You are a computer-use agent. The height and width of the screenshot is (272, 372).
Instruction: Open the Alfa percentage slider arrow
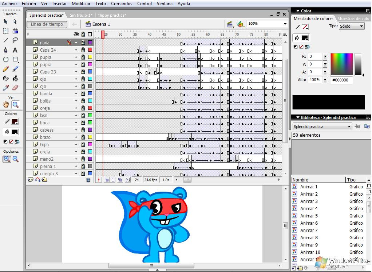(x=325, y=80)
